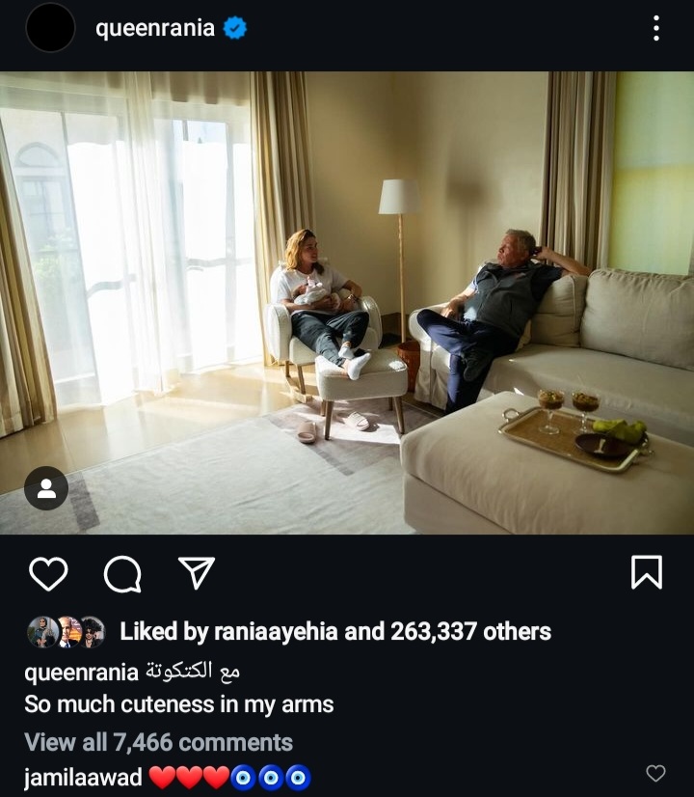
Task: Open queenrania username in the caption
Action: pos(81,673)
